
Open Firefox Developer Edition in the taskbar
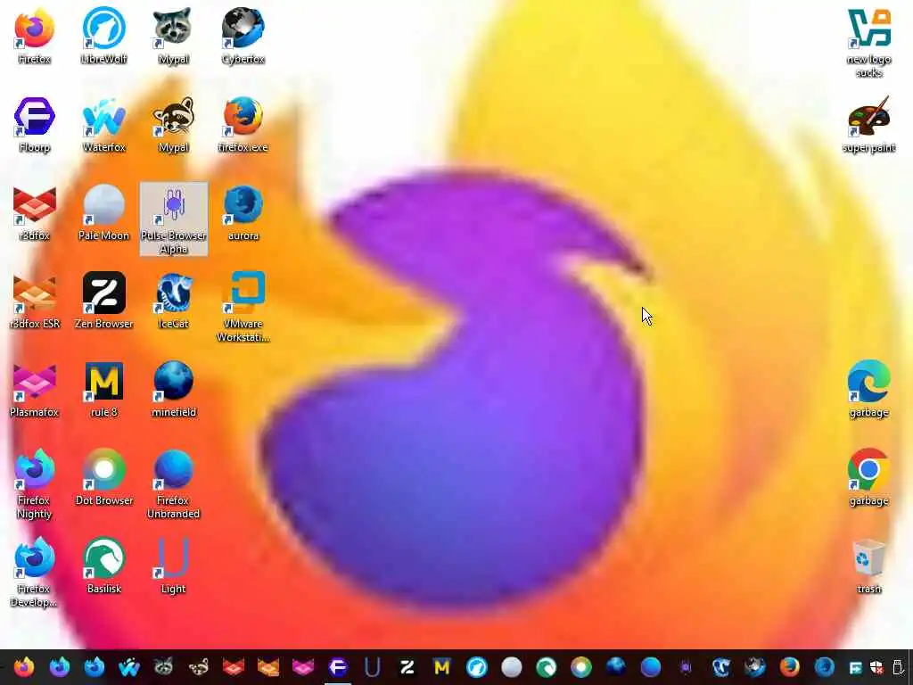point(95,667)
